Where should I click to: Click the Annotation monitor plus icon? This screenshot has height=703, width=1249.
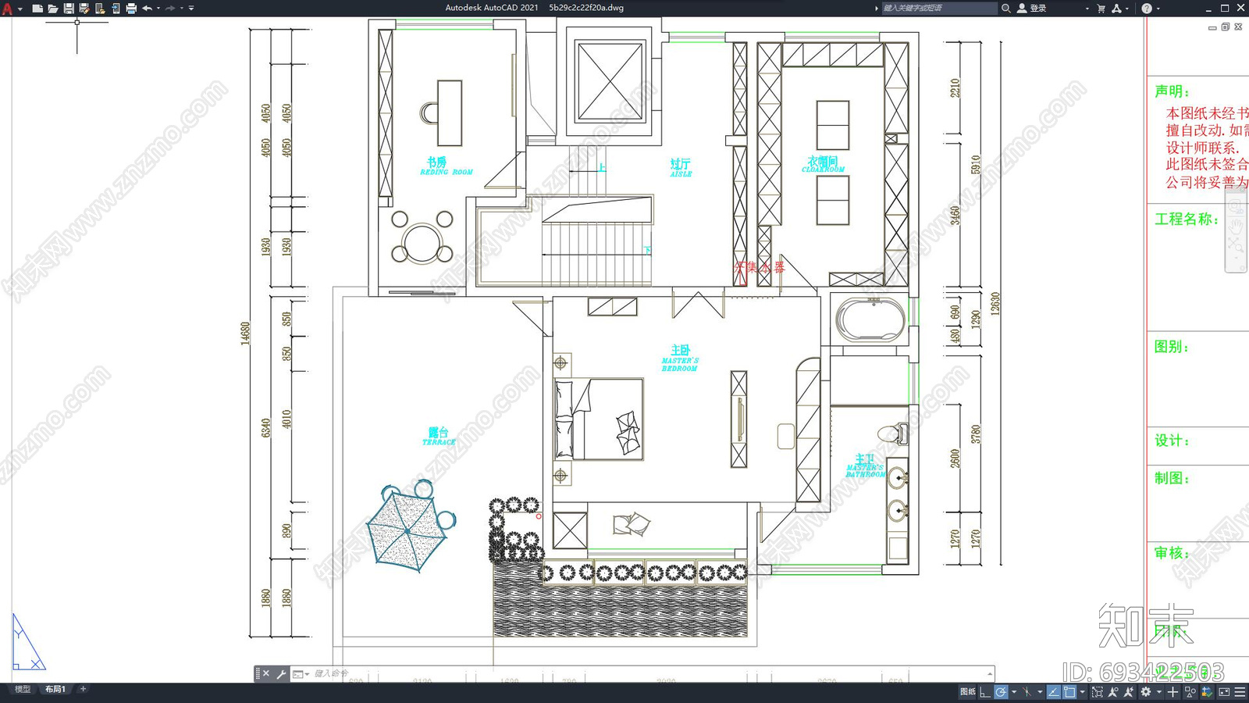point(1172,692)
